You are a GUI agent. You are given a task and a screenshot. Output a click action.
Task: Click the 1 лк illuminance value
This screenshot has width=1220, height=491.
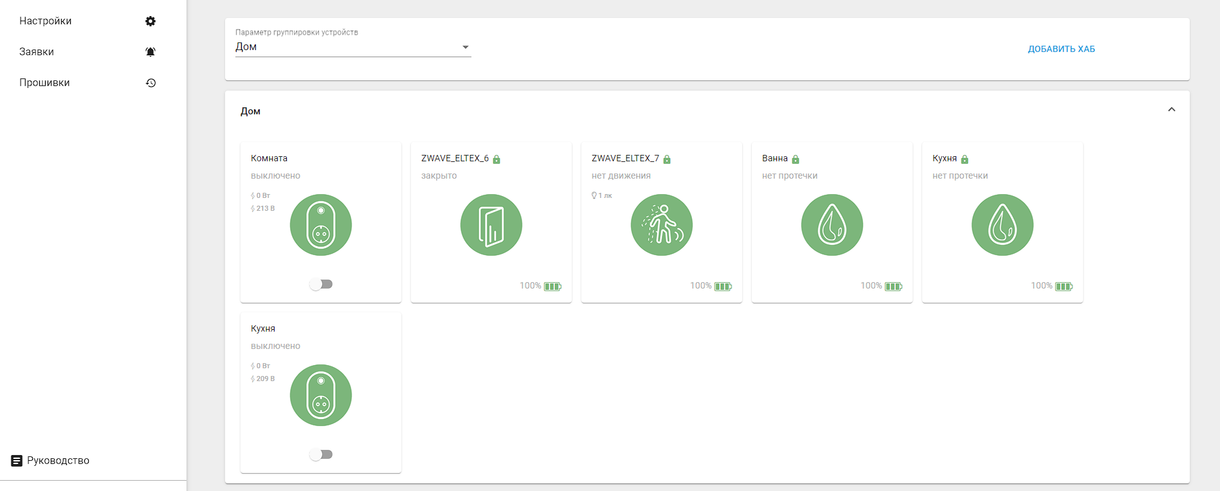(x=605, y=195)
